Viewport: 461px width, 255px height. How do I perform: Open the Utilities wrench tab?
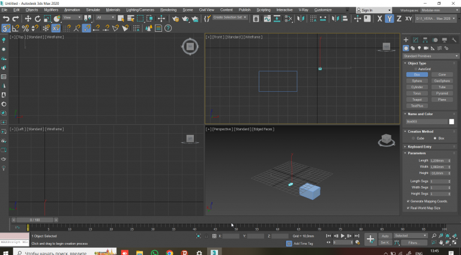coord(454,40)
